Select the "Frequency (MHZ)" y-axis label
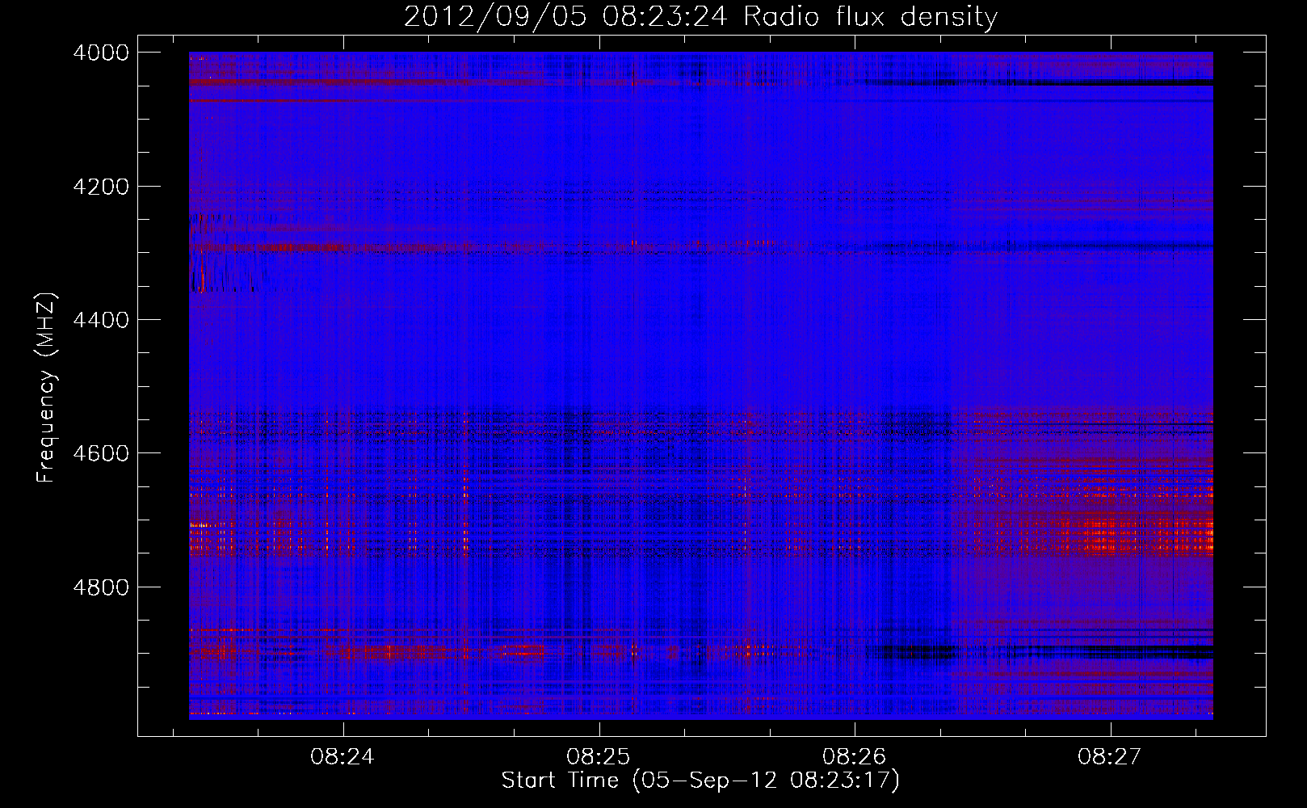Image resolution: width=1307 pixels, height=808 pixels. tap(46, 388)
